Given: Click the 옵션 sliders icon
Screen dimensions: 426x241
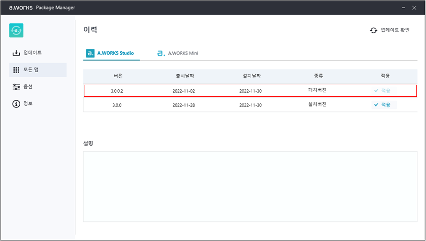Looking at the screenshot, I should [x=16, y=87].
